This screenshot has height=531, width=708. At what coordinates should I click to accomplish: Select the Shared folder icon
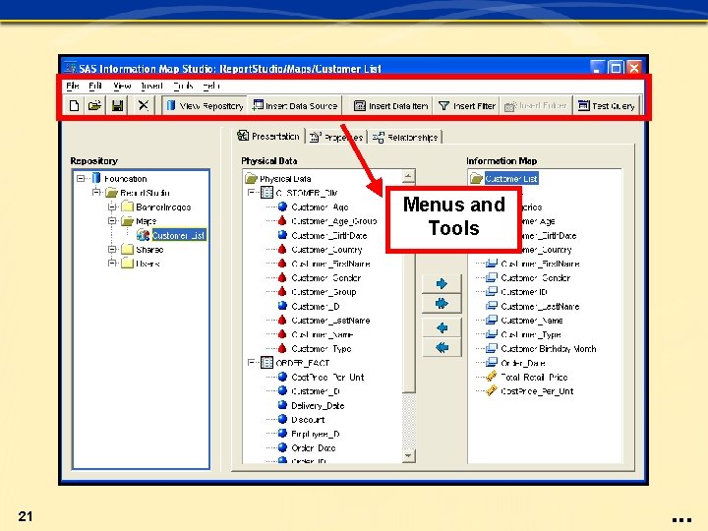(x=128, y=249)
